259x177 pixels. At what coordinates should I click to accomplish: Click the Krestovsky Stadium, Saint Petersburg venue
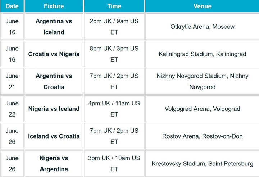(202, 164)
